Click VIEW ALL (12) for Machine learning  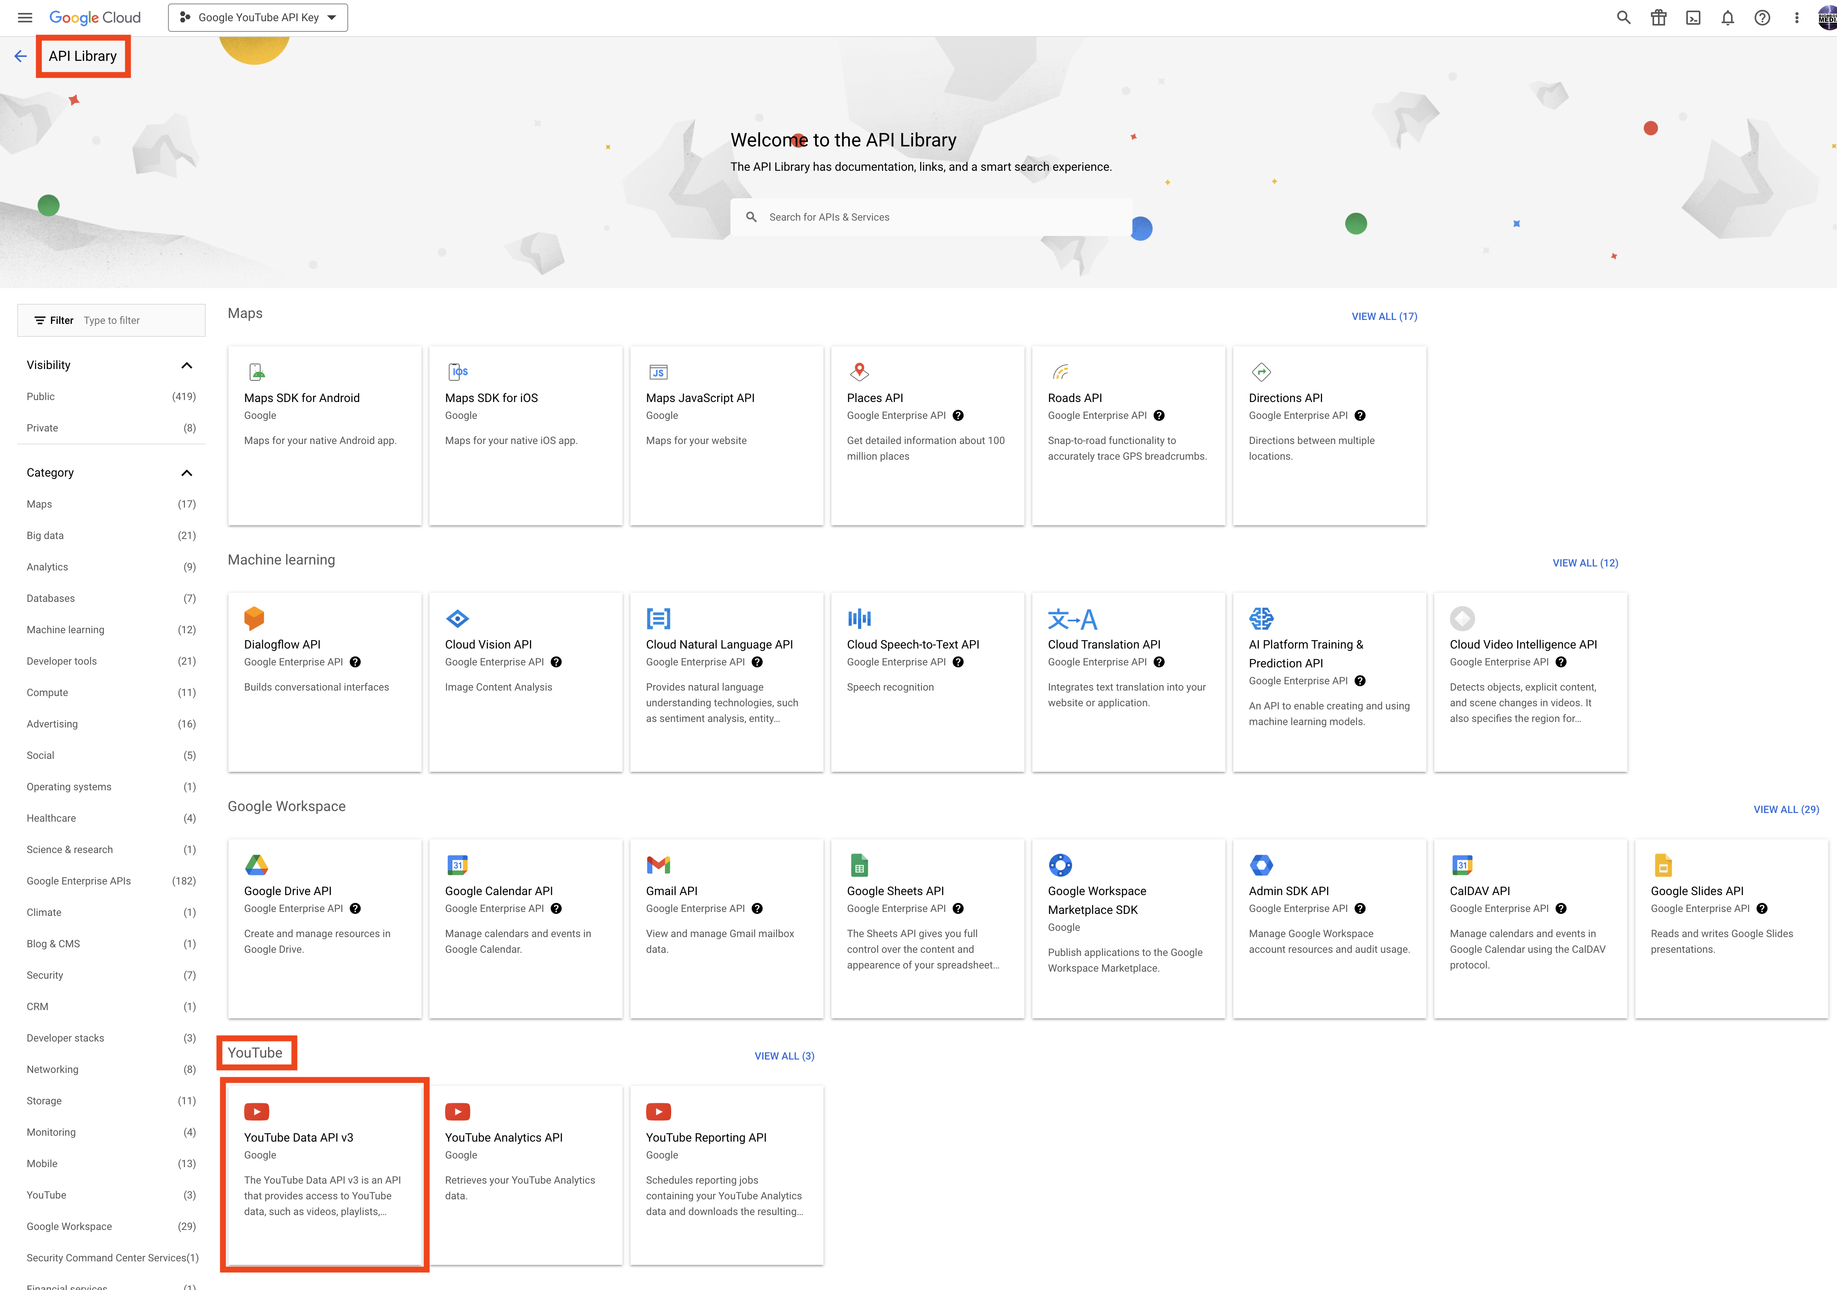pos(1585,563)
